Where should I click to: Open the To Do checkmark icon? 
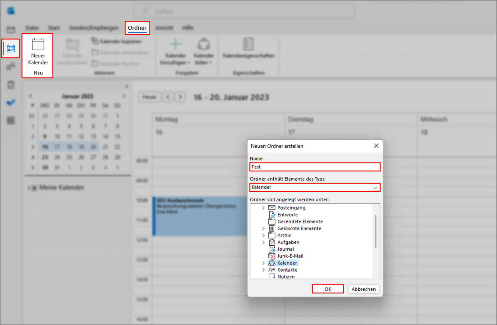(11, 102)
